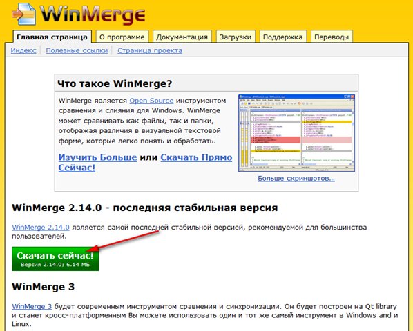Go to the Загрузки tab
This screenshot has height=331, width=413.
236,37
